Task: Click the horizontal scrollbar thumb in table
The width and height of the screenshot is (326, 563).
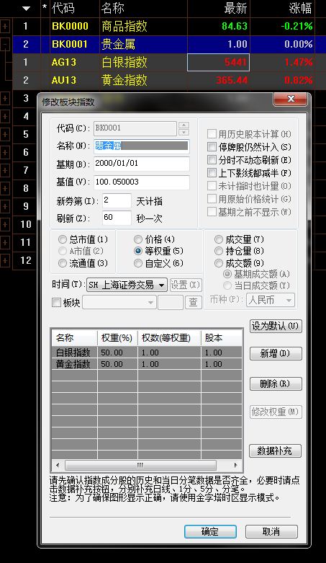Action: click(x=140, y=465)
